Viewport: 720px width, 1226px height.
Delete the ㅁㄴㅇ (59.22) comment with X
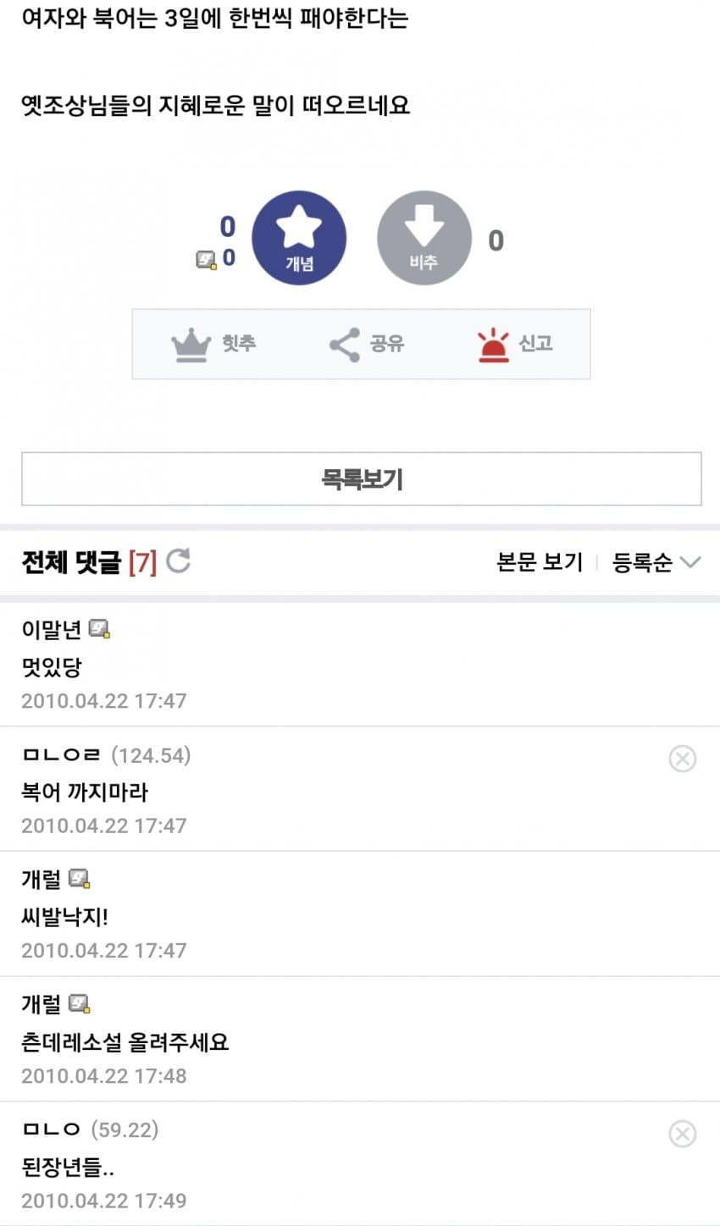[682, 1133]
